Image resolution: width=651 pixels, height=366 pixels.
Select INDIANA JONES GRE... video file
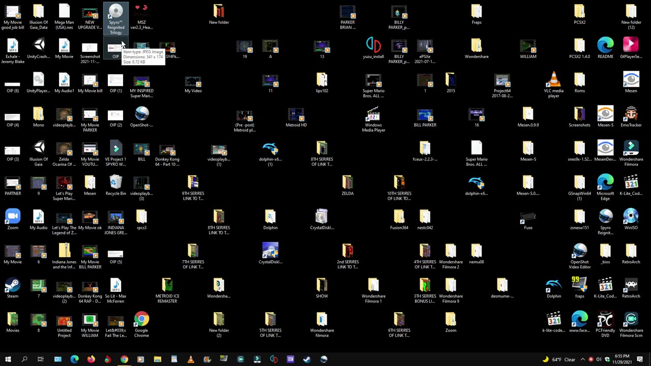coord(115,222)
